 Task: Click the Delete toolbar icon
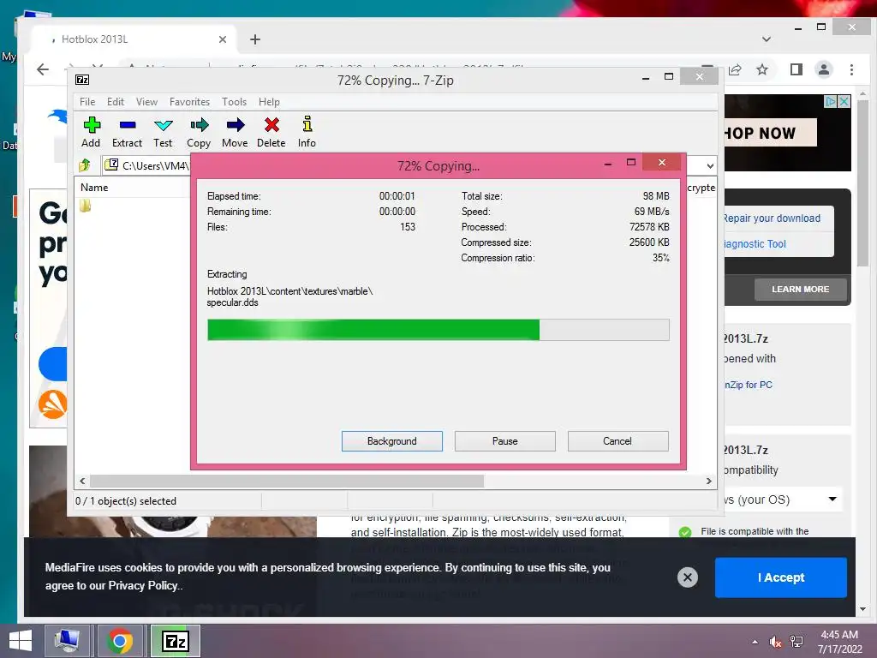coord(271,131)
